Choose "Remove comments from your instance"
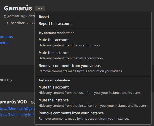This screenshot has height=126, width=154. coord(71,113)
